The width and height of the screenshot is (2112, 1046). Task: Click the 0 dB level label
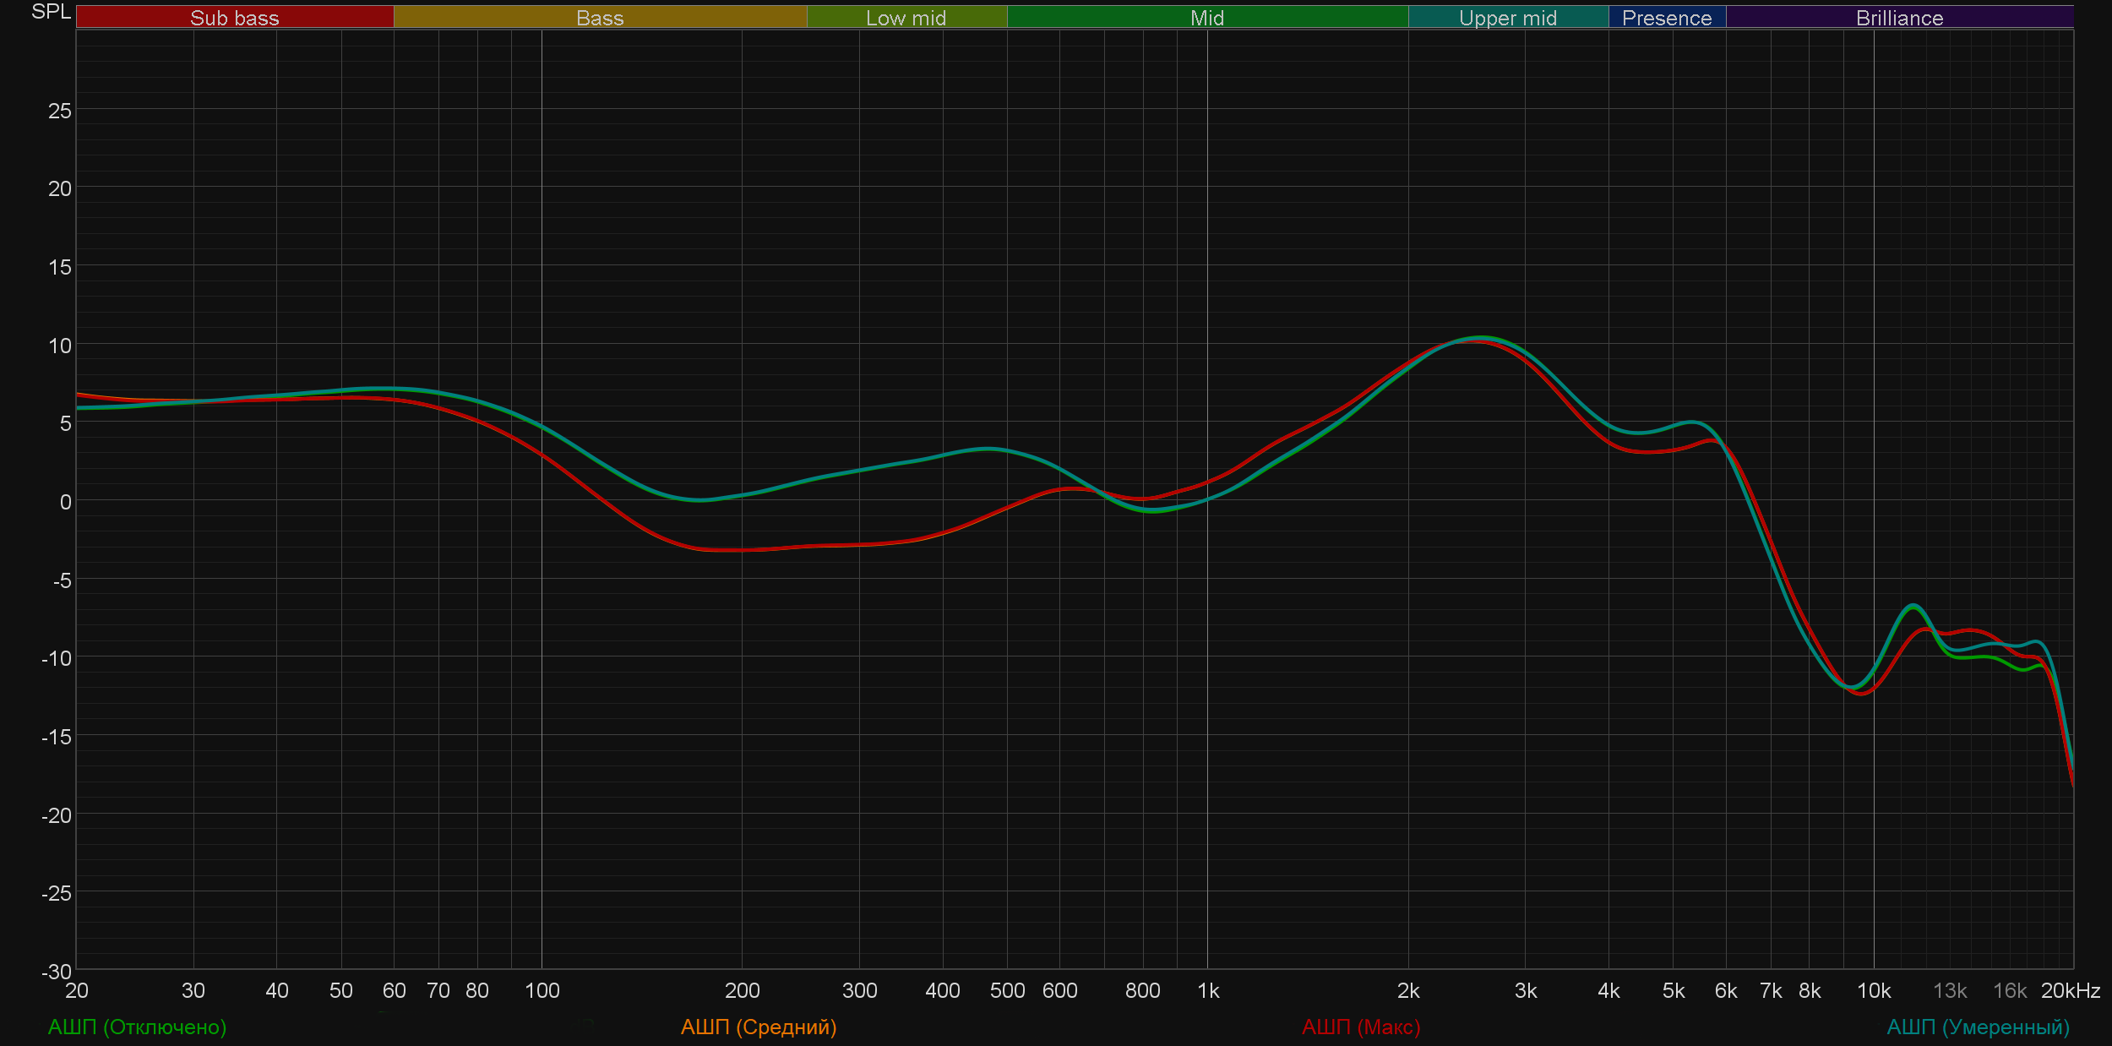(65, 502)
